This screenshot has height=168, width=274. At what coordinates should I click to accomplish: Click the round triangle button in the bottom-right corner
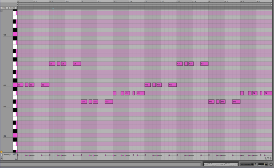pos(271,164)
